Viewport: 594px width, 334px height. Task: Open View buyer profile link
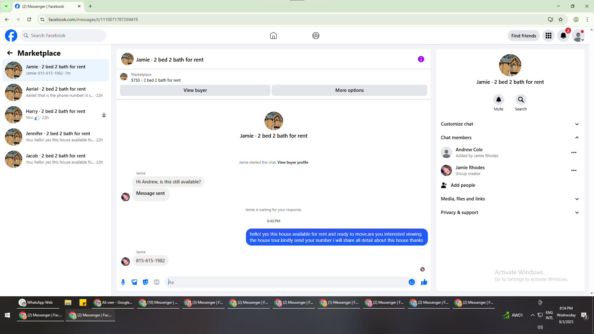tap(293, 162)
